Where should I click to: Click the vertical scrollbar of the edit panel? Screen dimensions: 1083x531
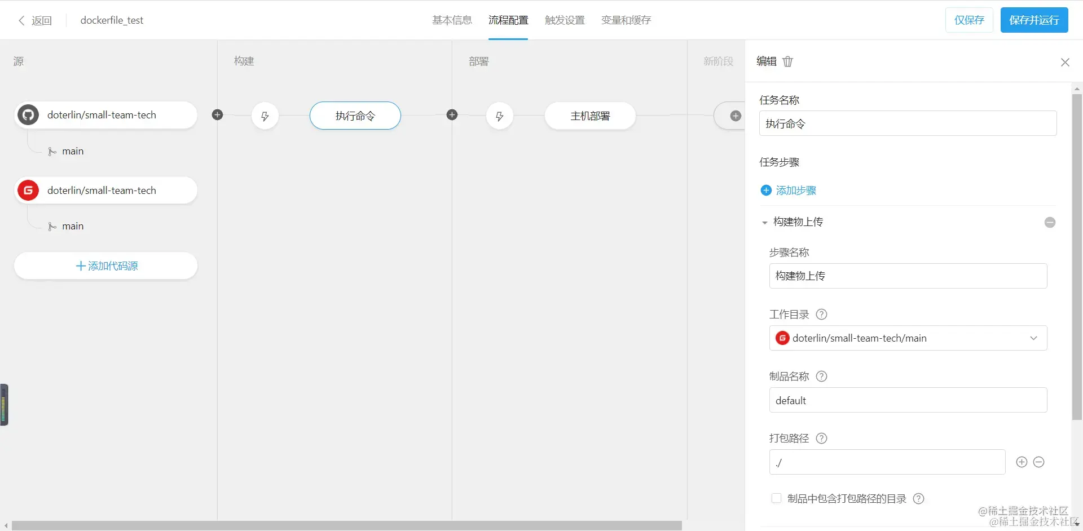tap(1077, 256)
